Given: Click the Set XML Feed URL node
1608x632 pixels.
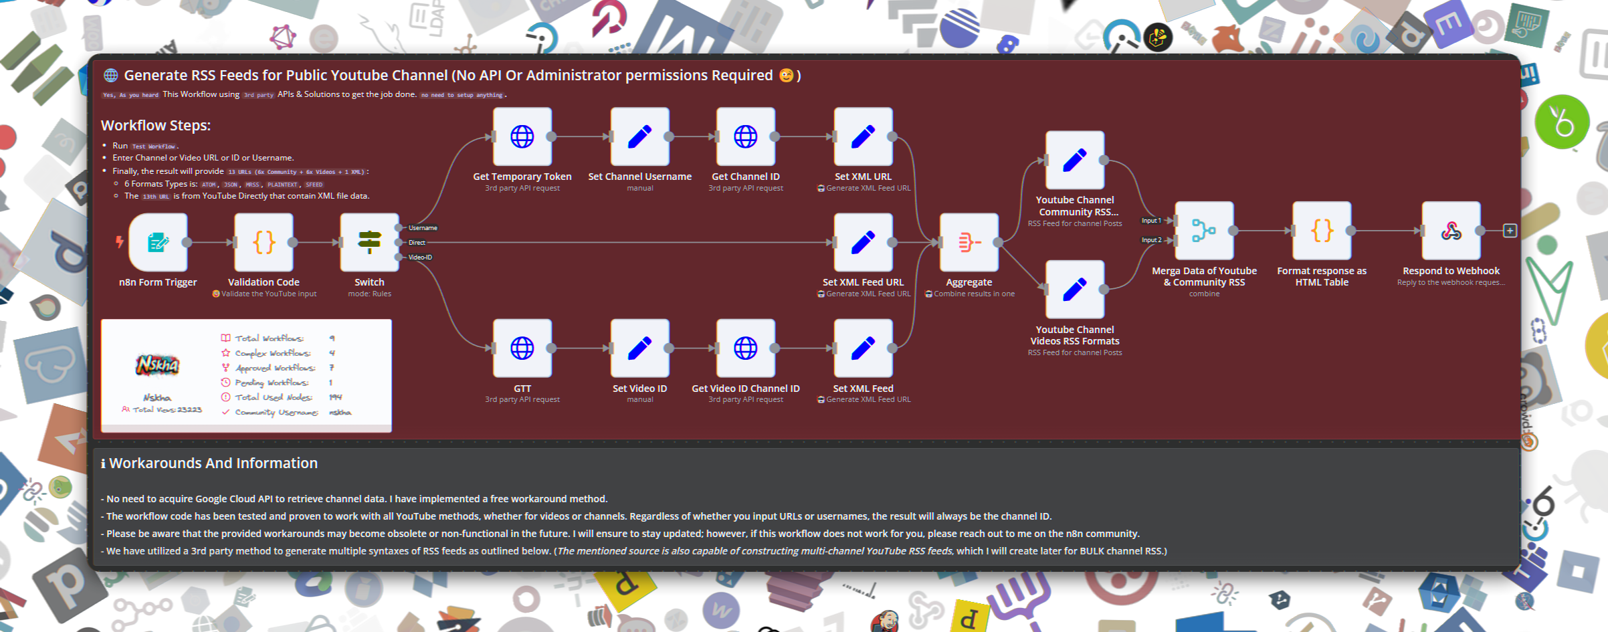Looking at the screenshot, I should (863, 242).
